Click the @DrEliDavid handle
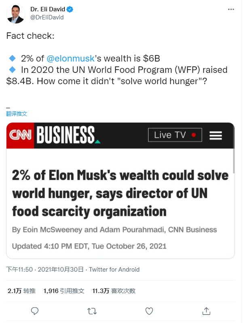This screenshot has width=243, height=323. [47, 17]
